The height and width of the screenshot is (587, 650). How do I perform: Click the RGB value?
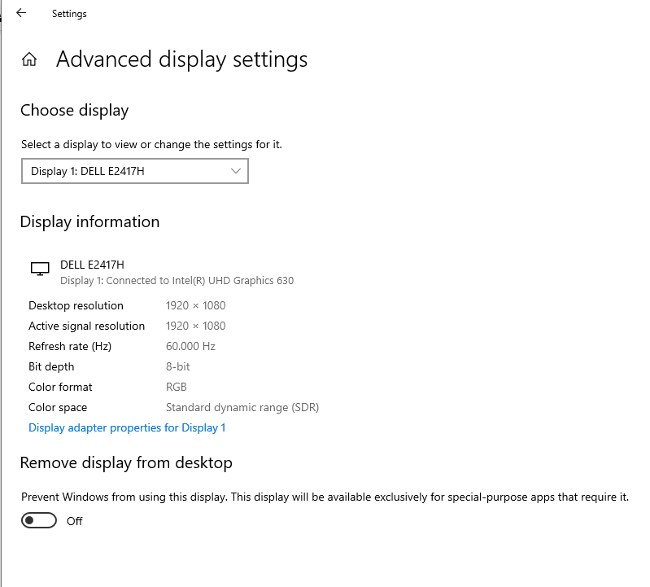click(177, 387)
